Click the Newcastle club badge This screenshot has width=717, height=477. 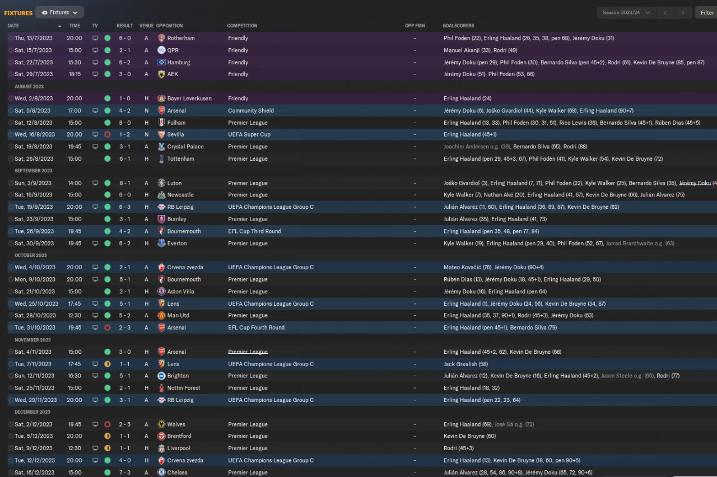(x=161, y=195)
